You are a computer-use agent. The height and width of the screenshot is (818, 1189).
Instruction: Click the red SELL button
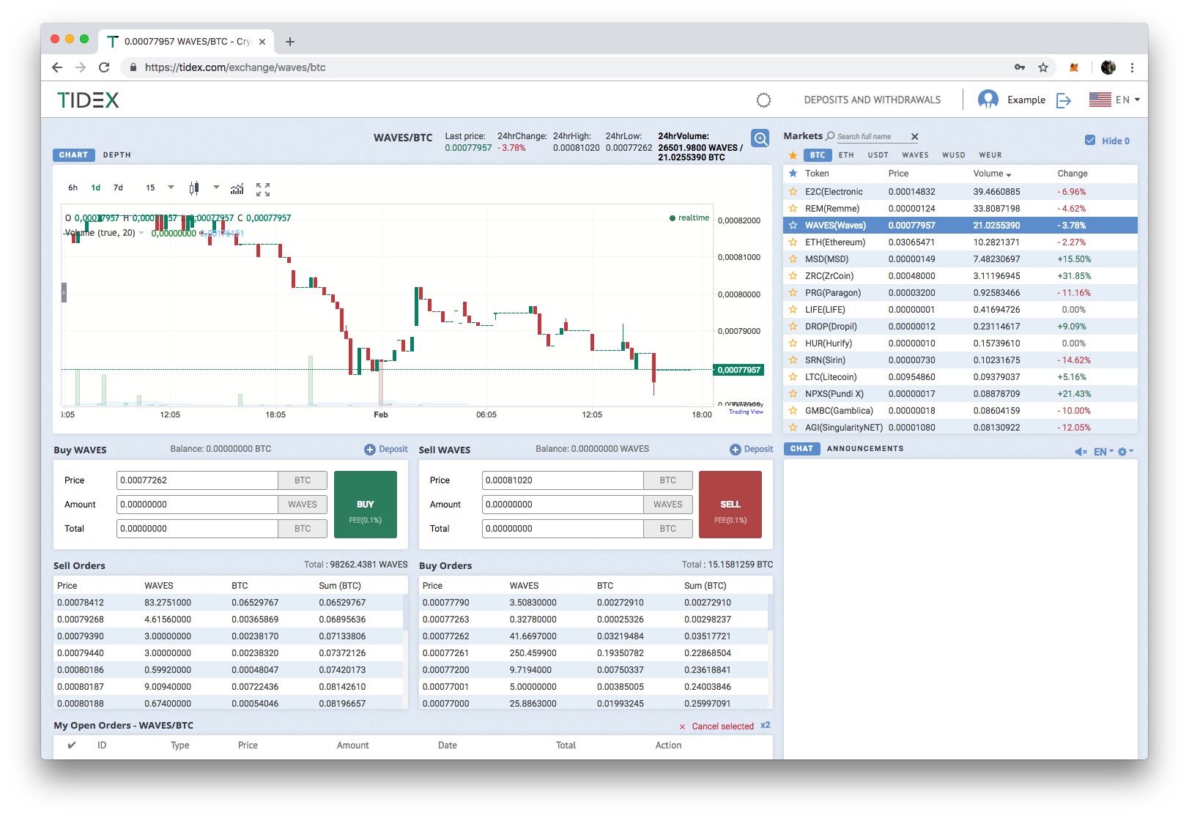[x=730, y=505]
